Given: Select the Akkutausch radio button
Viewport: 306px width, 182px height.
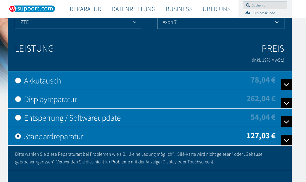Looking at the screenshot, I should 18,81.
